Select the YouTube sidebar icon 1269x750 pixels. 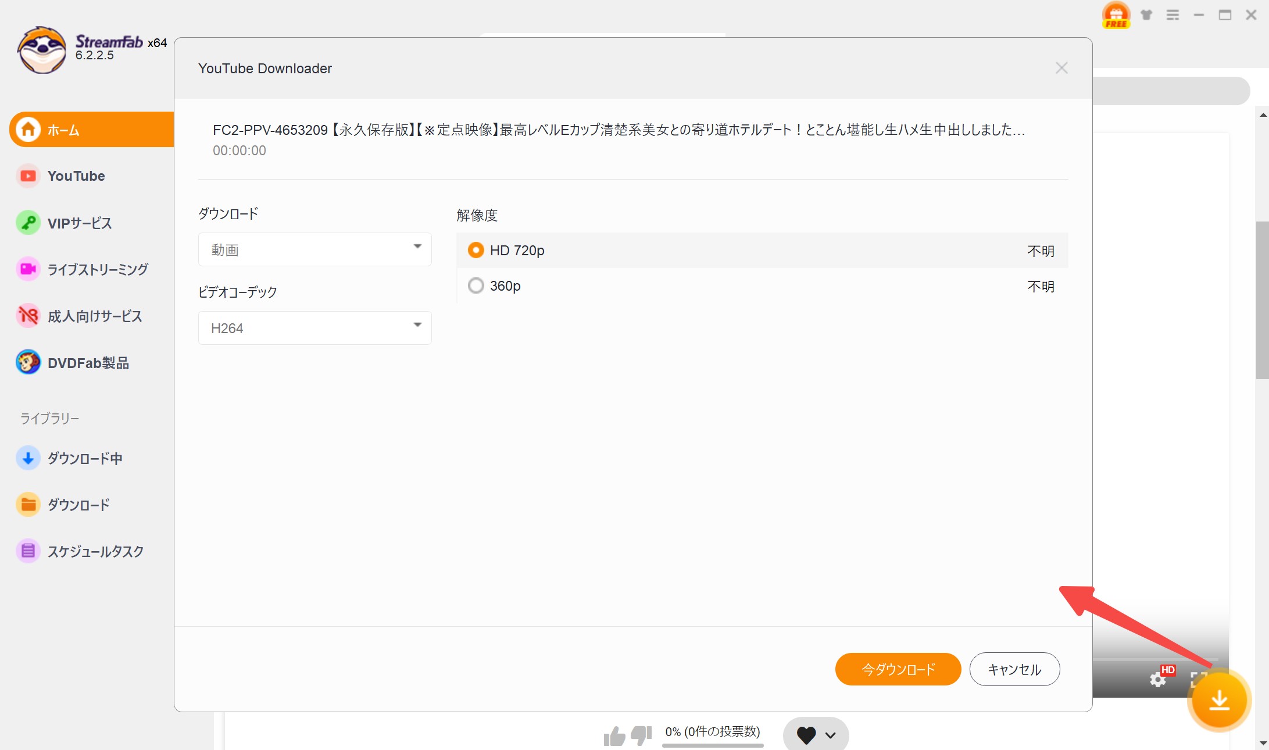coord(27,176)
